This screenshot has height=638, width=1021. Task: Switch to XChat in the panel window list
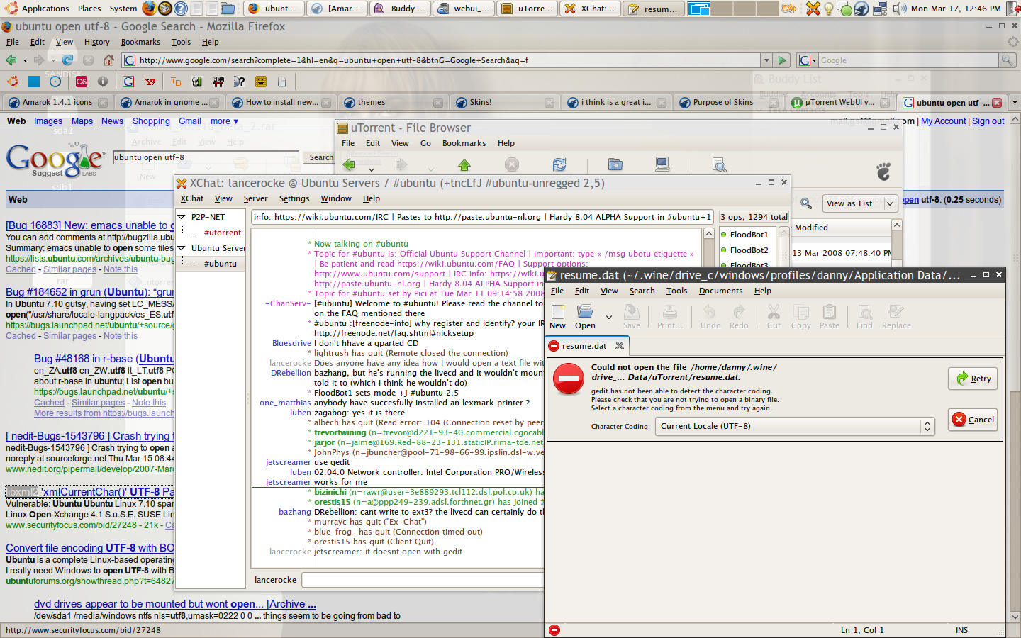coord(588,9)
